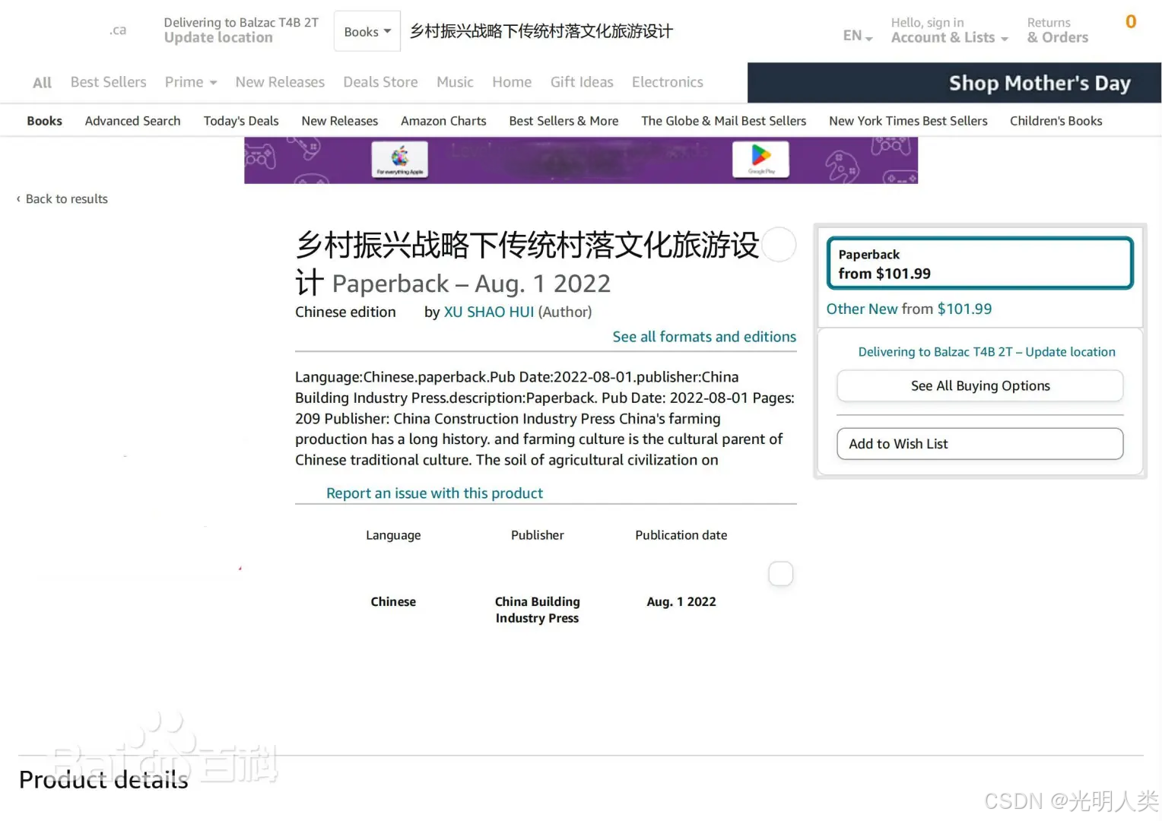Go to Best Sellers in top navigation

pyautogui.click(x=108, y=82)
